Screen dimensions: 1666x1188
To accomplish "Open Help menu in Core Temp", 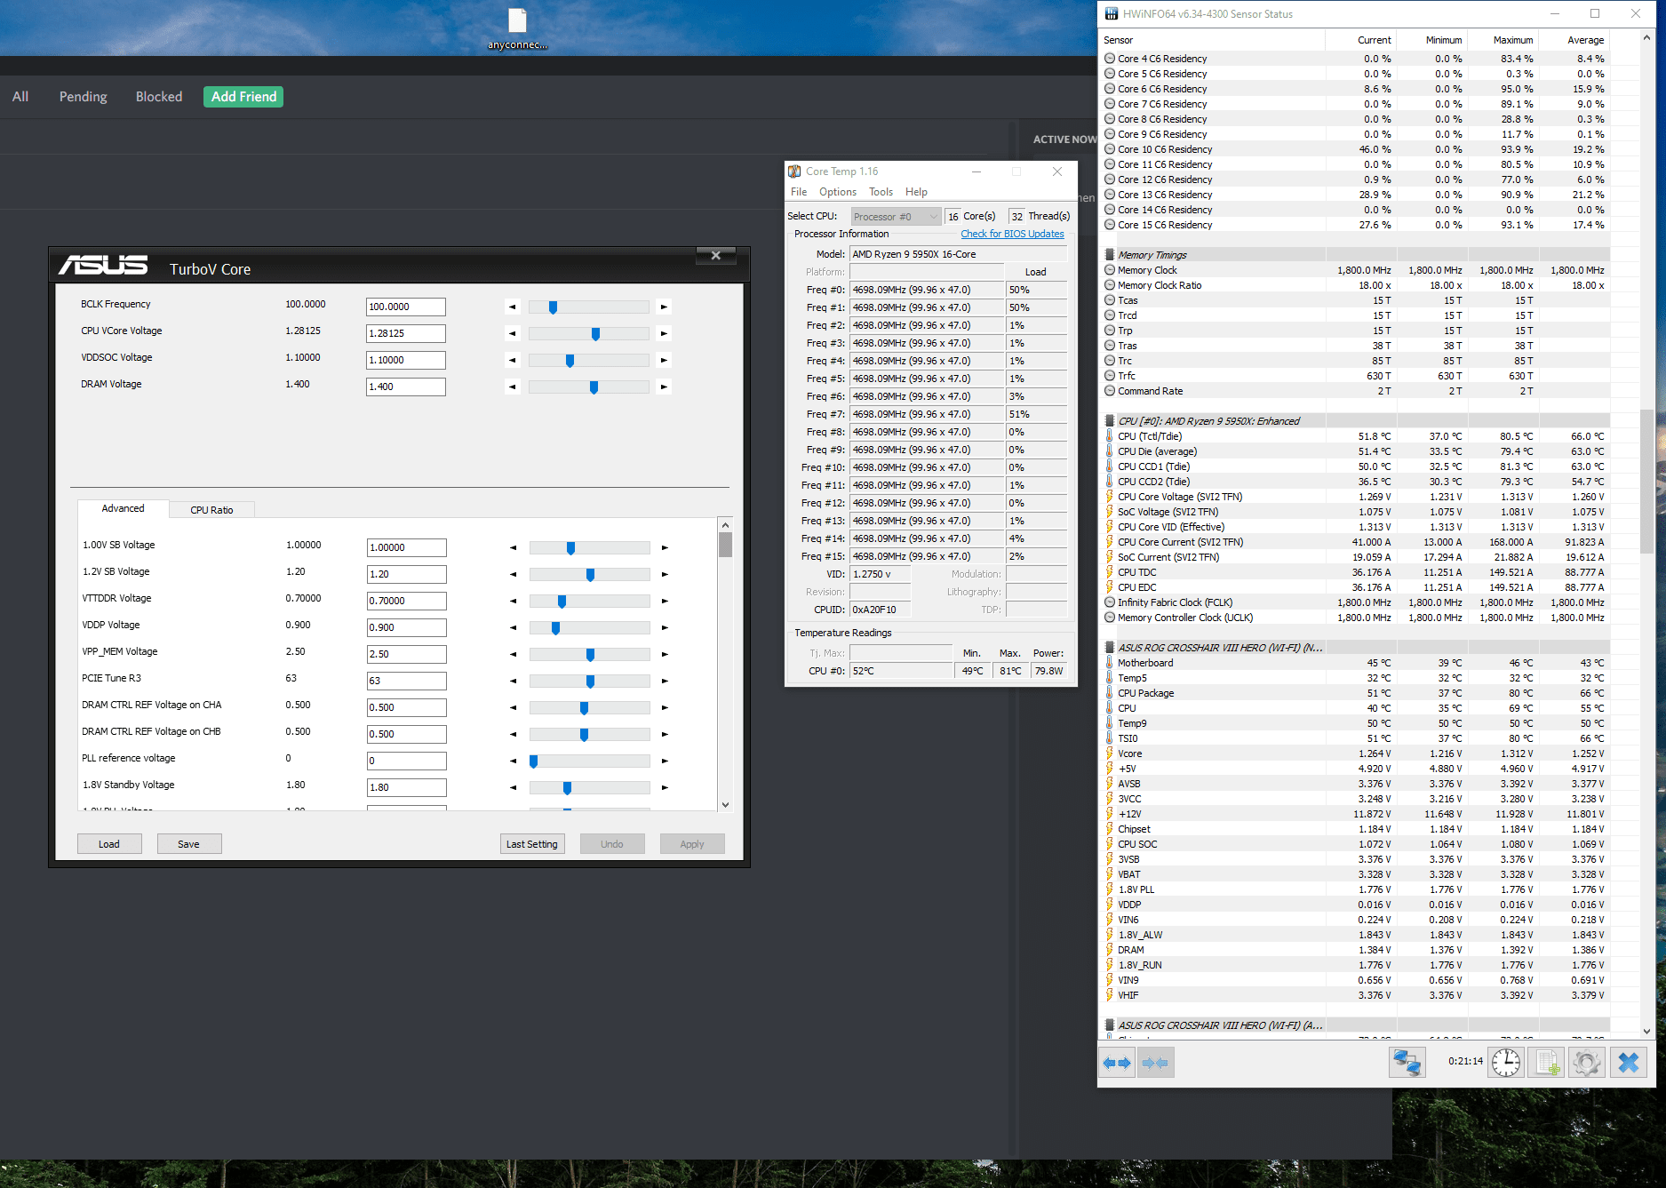I will pyautogui.click(x=916, y=192).
